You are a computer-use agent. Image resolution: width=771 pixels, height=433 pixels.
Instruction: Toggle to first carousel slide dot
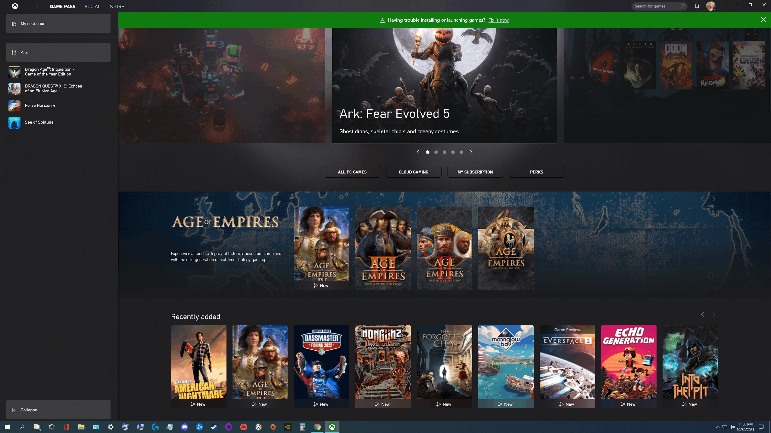[x=427, y=152]
